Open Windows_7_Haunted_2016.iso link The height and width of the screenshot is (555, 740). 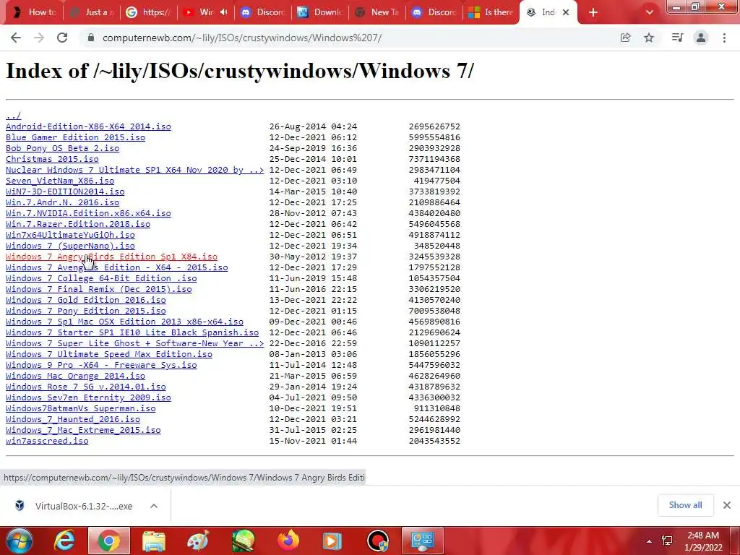click(x=73, y=420)
